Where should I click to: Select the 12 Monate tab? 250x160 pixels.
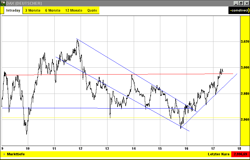tap(74, 11)
